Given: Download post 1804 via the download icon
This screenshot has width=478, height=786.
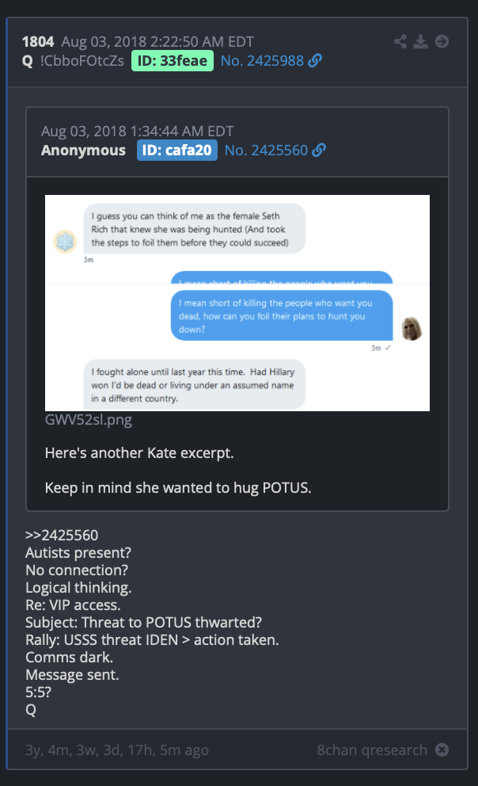Looking at the screenshot, I should click(420, 41).
